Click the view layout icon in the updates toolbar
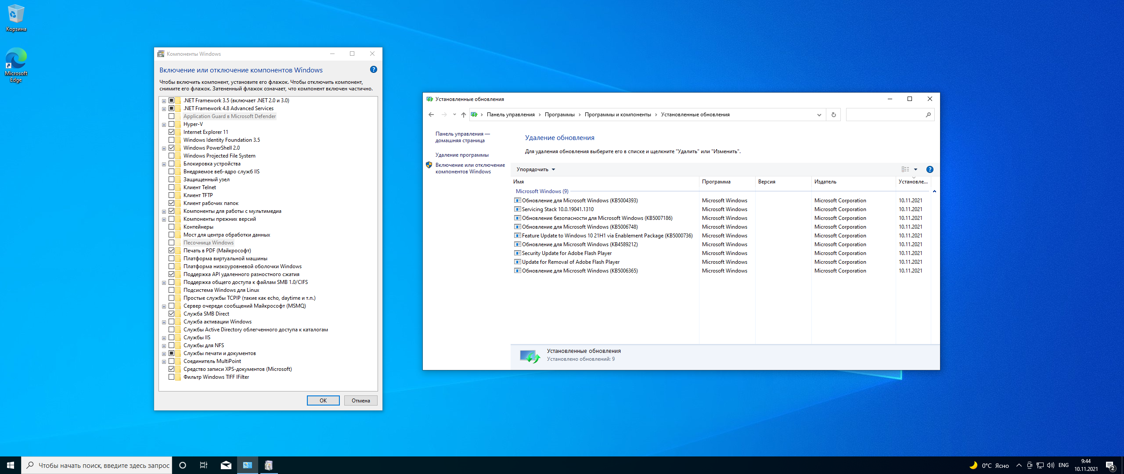 tap(905, 169)
